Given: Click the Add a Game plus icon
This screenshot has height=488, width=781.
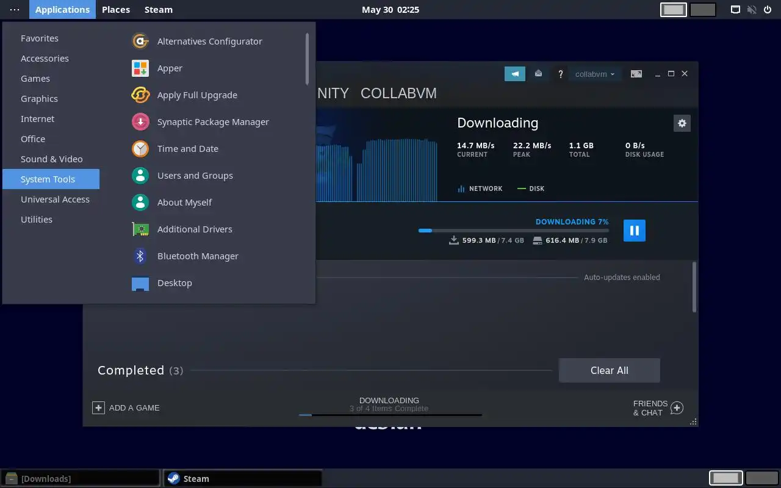Looking at the screenshot, I should point(98,407).
